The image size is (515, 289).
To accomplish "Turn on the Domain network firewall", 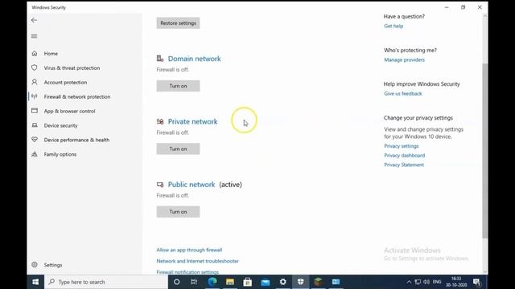I will tap(178, 86).
